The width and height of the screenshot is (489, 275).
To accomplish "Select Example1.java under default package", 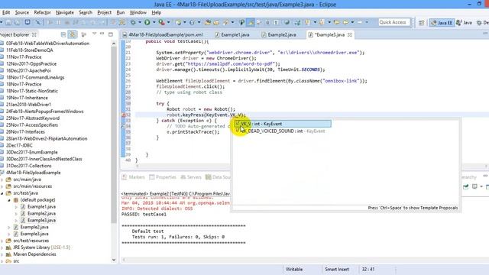I will click(41, 207).
